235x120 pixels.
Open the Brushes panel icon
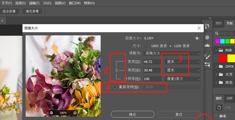tap(207, 64)
